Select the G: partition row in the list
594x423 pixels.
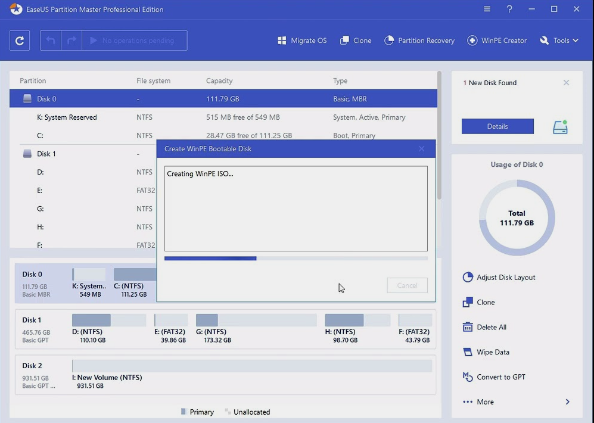[83, 209]
